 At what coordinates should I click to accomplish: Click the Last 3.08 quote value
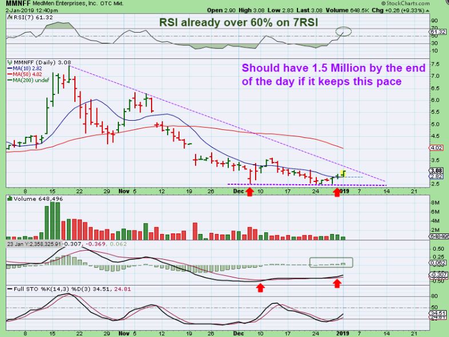[309, 10]
